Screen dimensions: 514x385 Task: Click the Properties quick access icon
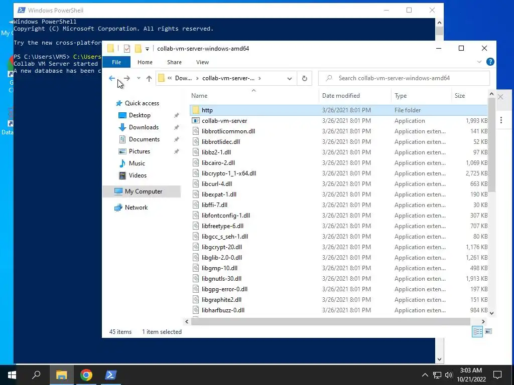coord(127,49)
